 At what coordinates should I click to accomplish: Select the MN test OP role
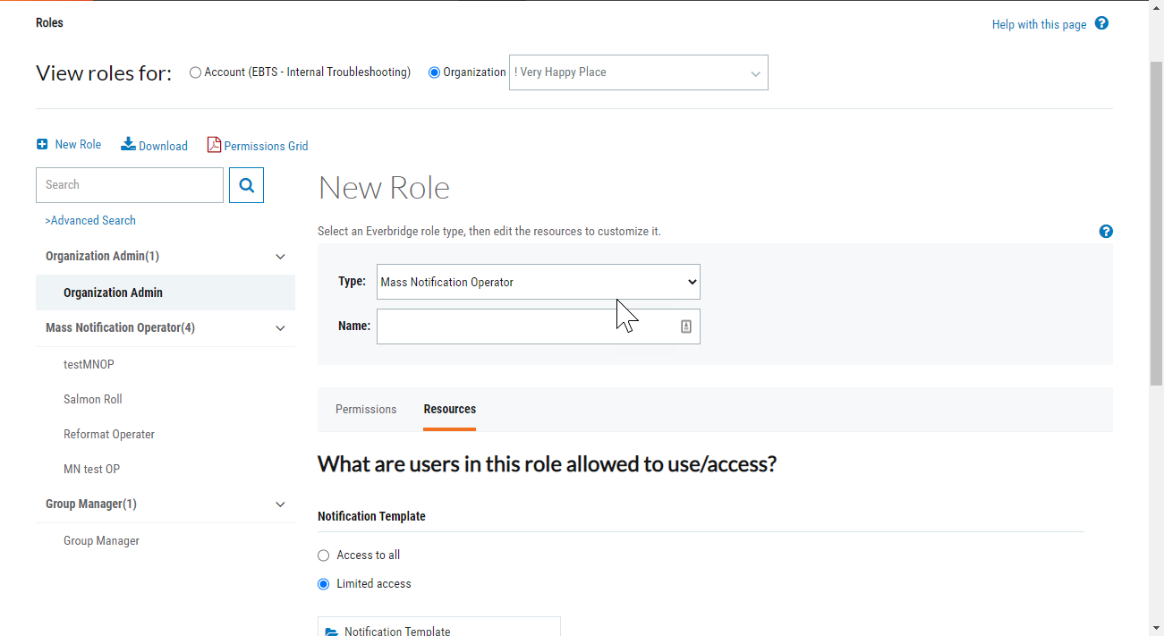91,469
